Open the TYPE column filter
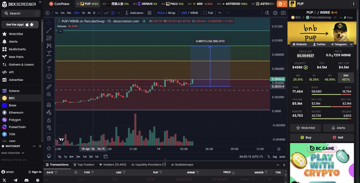The width and height of the screenshot is (360, 183). pos(92,172)
